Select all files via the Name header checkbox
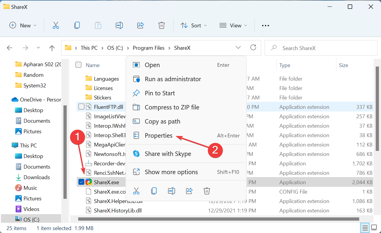Screen dimensions: 381x233 tap(78, 65)
